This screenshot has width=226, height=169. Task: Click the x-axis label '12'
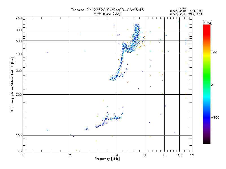pyautogui.click(x=192, y=155)
